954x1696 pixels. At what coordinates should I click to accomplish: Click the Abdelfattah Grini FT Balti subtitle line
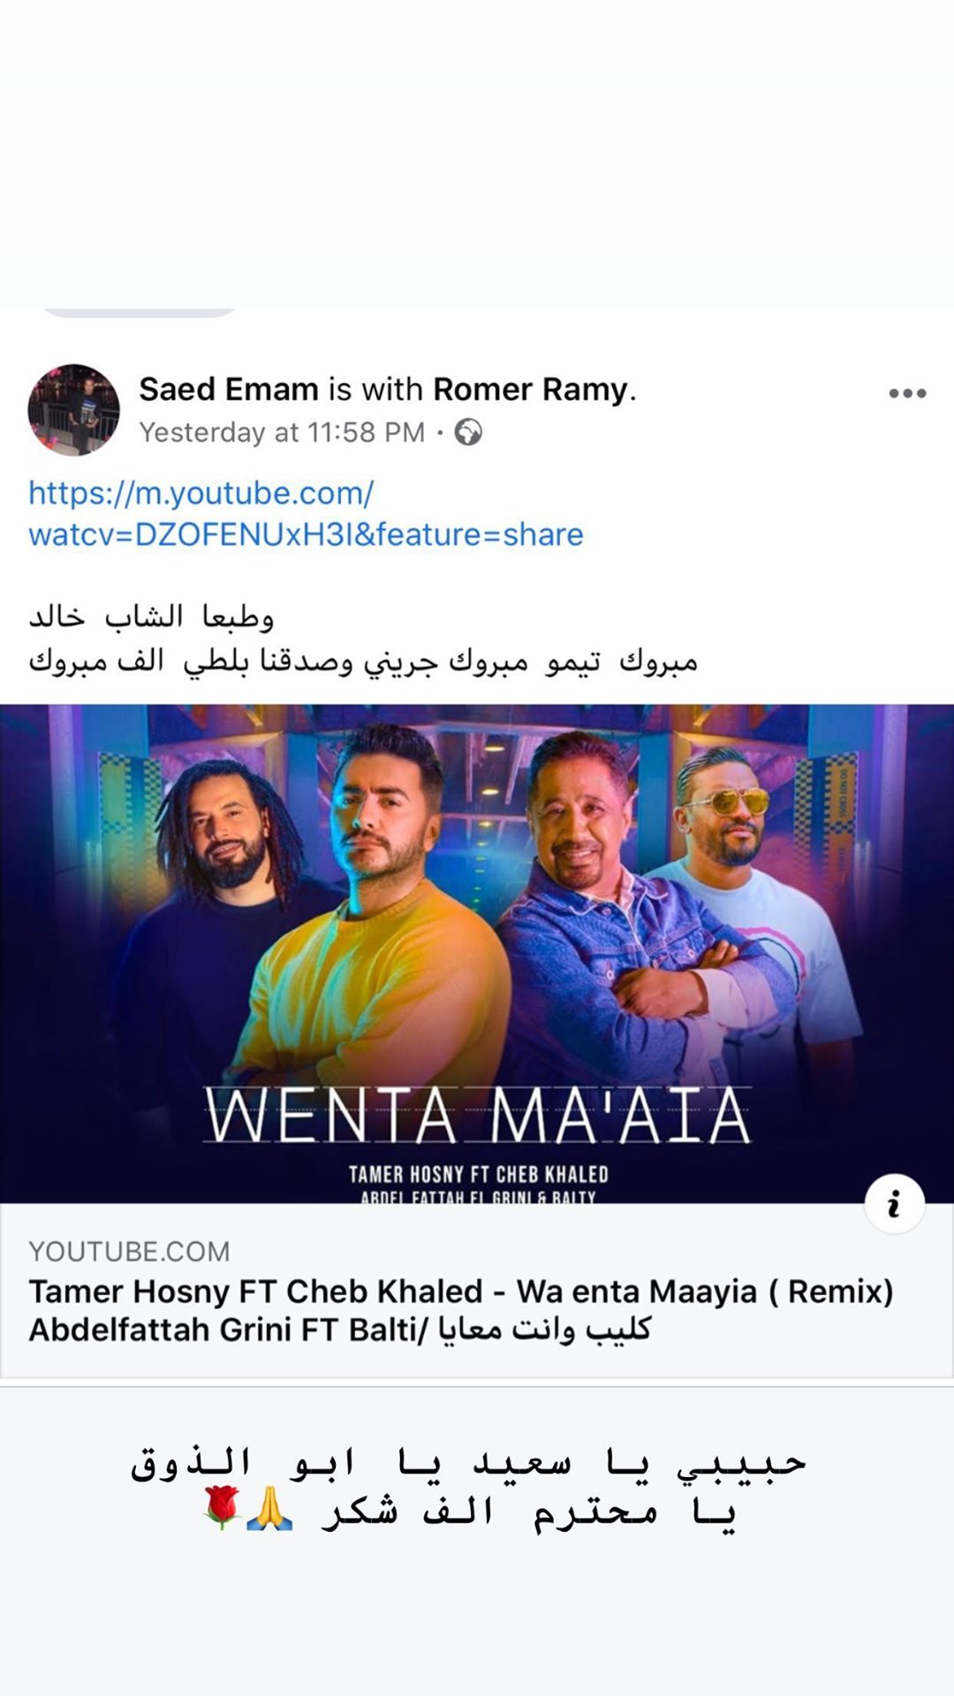[x=340, y=1329]
